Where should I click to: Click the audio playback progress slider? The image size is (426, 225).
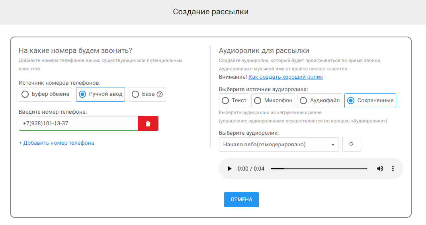[x=319, y=169]
